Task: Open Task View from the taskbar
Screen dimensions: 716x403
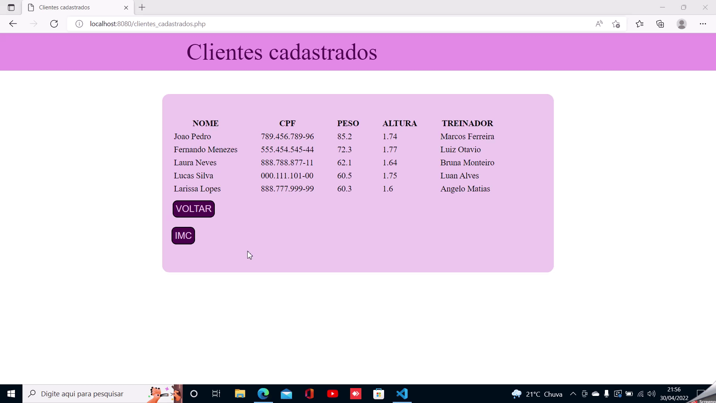Action: [216, 394]
